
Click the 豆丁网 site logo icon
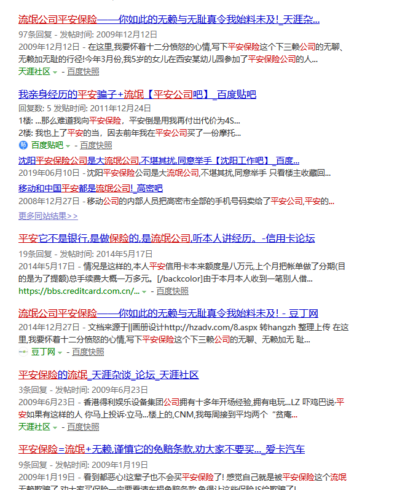(23, 352)
